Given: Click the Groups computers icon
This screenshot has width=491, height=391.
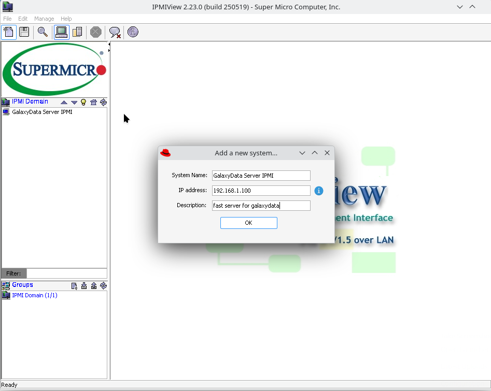Looking at the screenshot, I should click(6, 285).
